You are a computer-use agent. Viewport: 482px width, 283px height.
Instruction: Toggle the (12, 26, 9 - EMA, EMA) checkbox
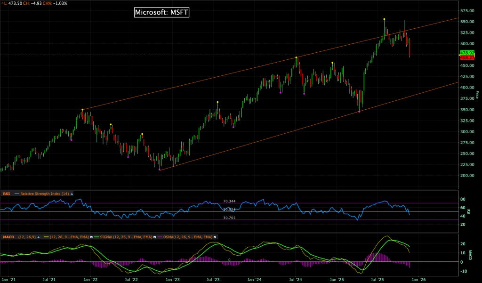92,237
